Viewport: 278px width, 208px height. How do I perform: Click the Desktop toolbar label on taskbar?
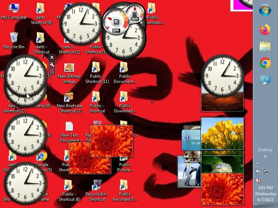[265, 150]
